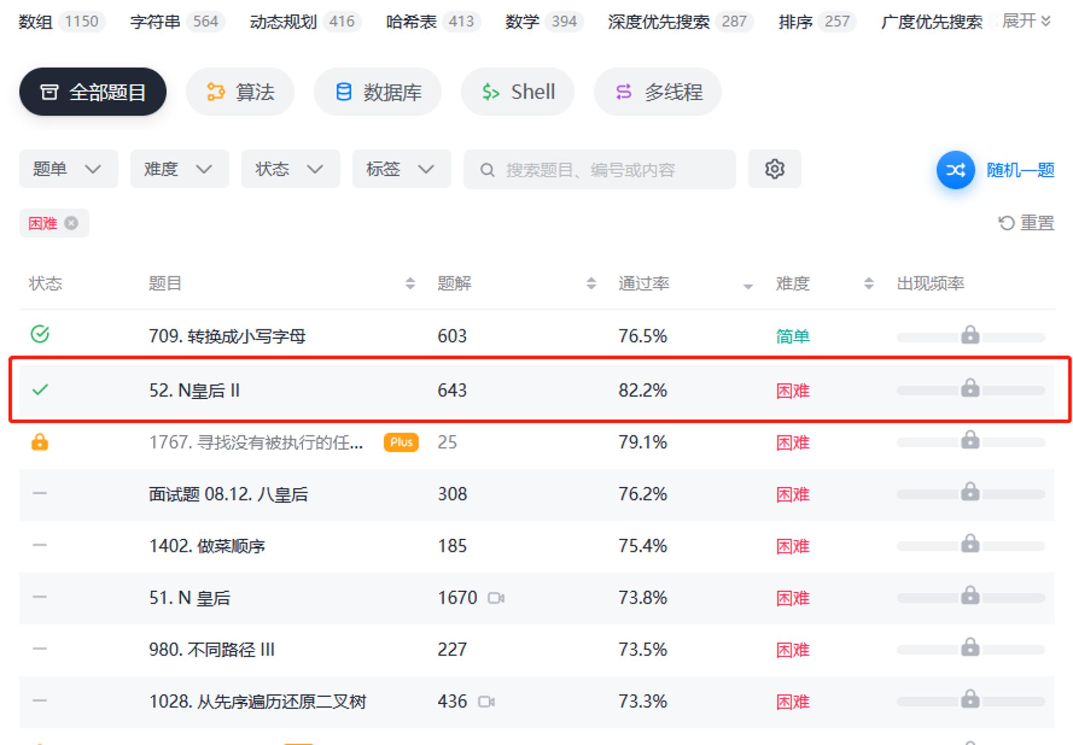Click the 随机一题 link text
1073x745 pixels.
tap(1020, 170)
